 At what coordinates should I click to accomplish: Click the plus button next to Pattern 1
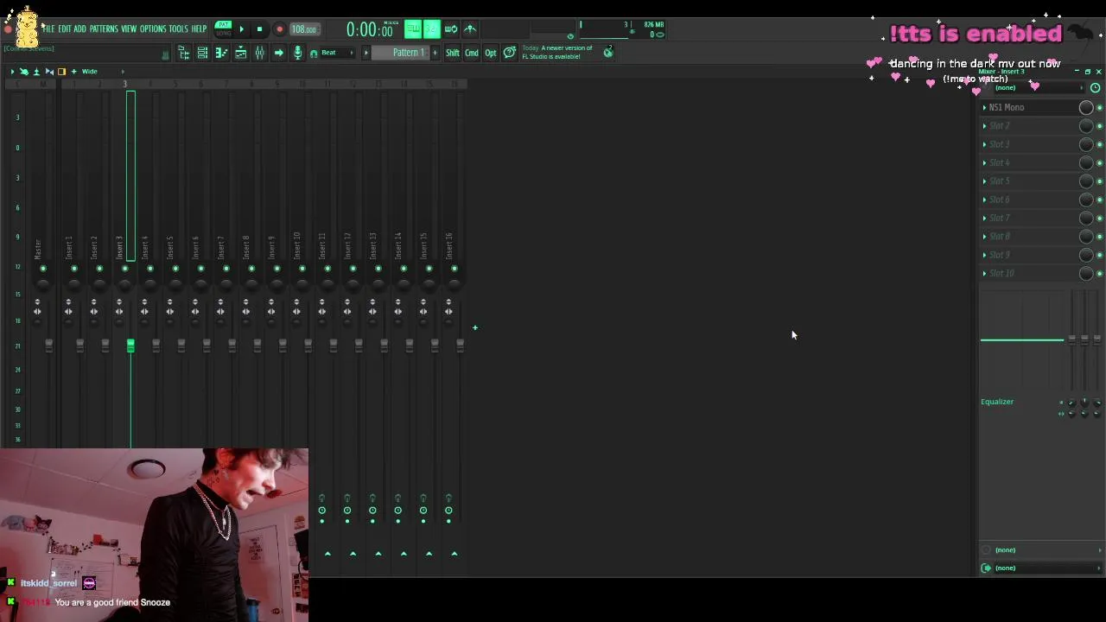point(435,53)
